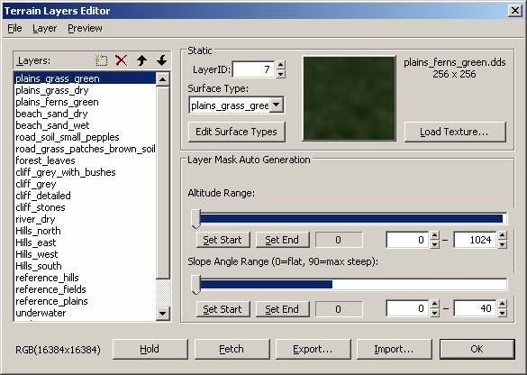This screenshot has width=527, height=375.
Task: Move layer up with arrow icon
Action: (141, 60)
